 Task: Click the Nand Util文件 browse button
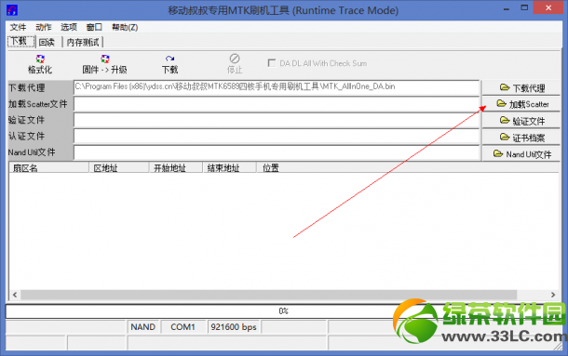(x=521, y=154)
